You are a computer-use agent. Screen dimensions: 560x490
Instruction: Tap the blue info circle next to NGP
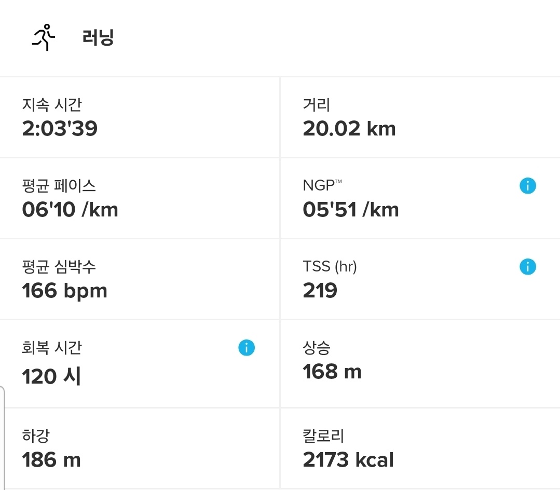point(528,186)
